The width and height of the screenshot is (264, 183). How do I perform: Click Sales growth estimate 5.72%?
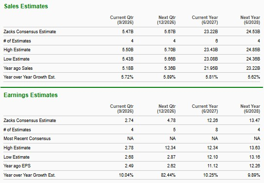tap(127, 77)
